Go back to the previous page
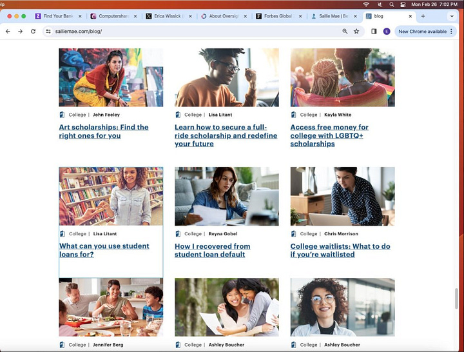 (8, 32)
